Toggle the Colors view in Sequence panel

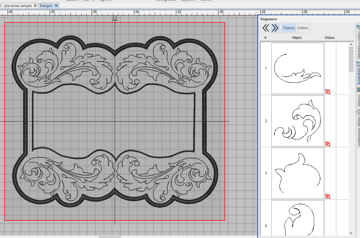pyautogui.click(x=302, y=28)
